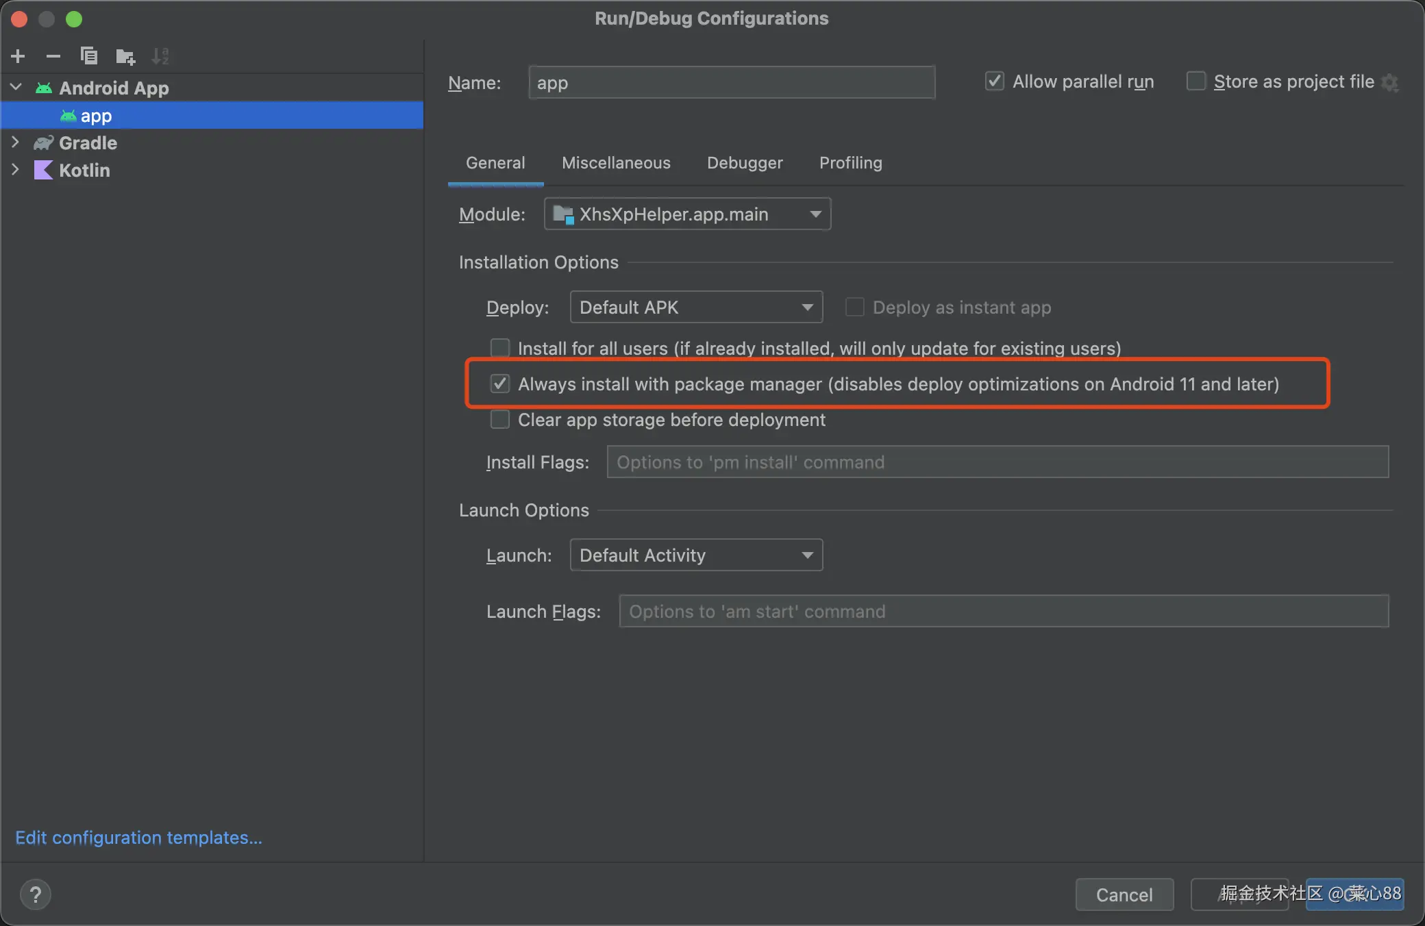Click the Add New Configuration plus icon
The width and height of the screenshot is (1425, 926).
coord(18,56)
